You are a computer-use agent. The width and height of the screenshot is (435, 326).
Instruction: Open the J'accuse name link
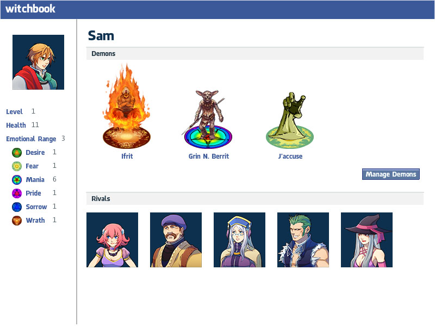click(290, 156)
